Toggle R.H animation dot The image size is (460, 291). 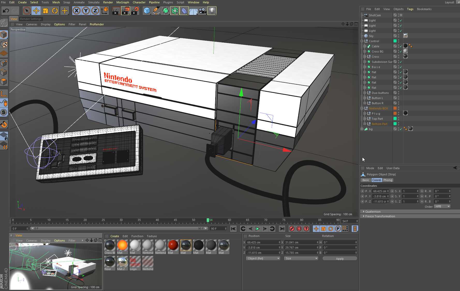422,191
